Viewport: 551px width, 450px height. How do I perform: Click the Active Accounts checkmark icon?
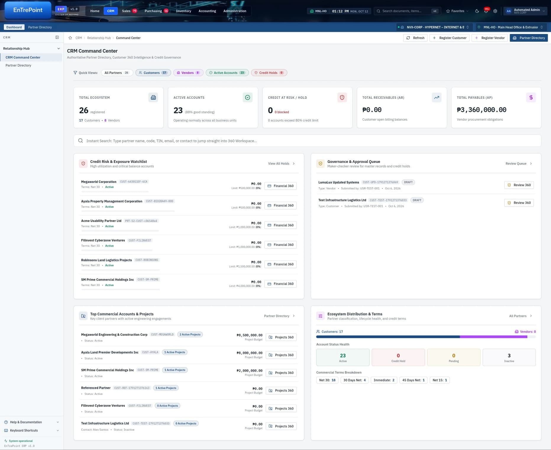(248, 98)
